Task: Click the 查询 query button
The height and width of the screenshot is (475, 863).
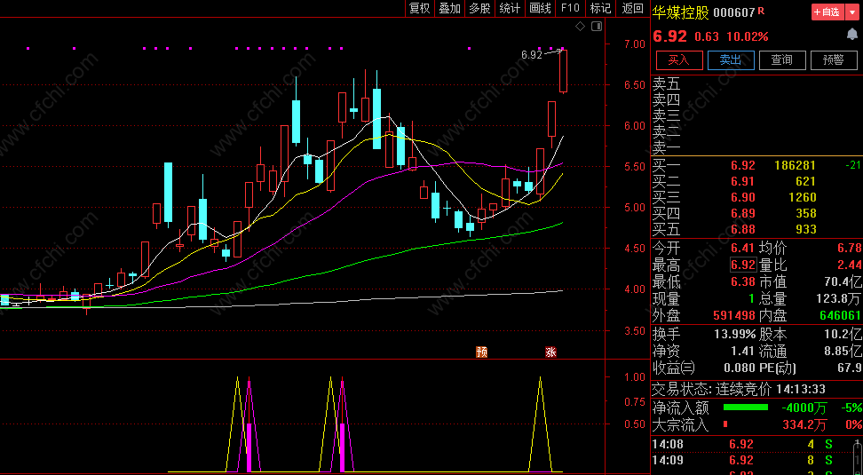Action: [781, 60]
